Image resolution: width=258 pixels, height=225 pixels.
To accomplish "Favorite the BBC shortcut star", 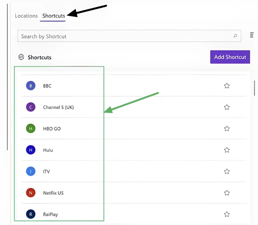I will click(x=227, y=86).
